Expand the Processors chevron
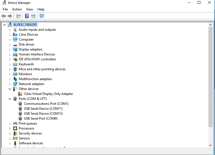The height and width of the screenshot is (155, 215). [10, 128]
